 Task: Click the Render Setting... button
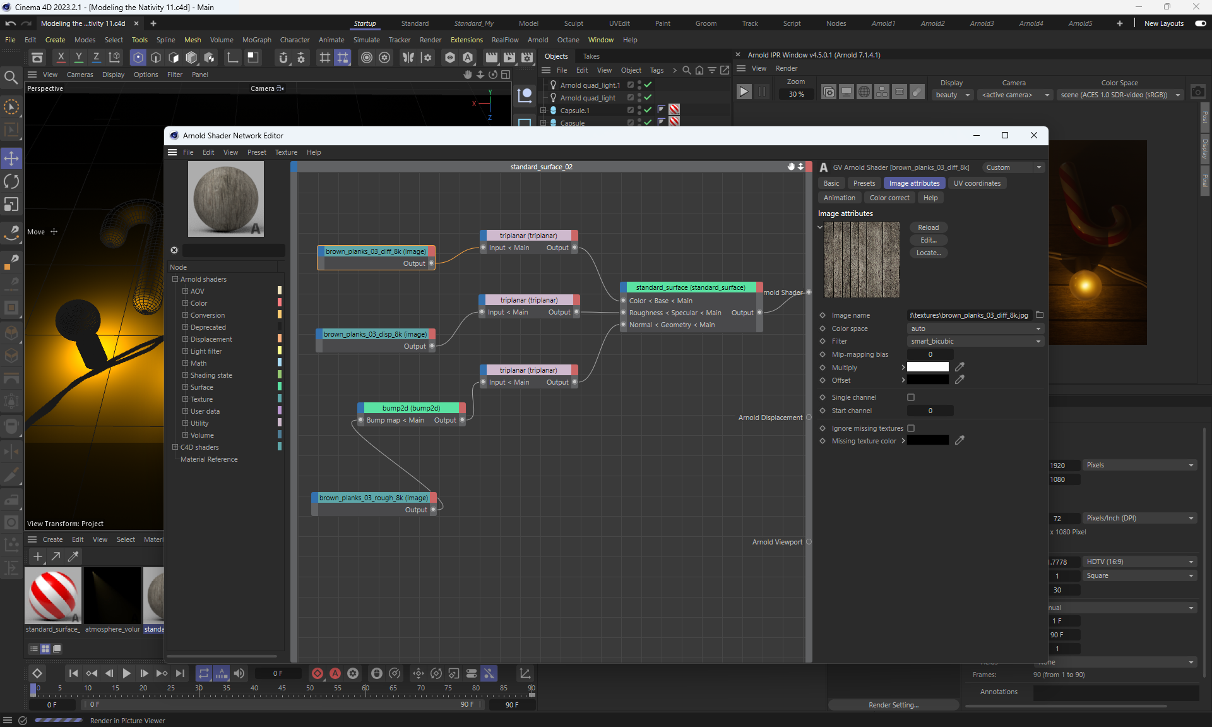(x=893, y=705)
